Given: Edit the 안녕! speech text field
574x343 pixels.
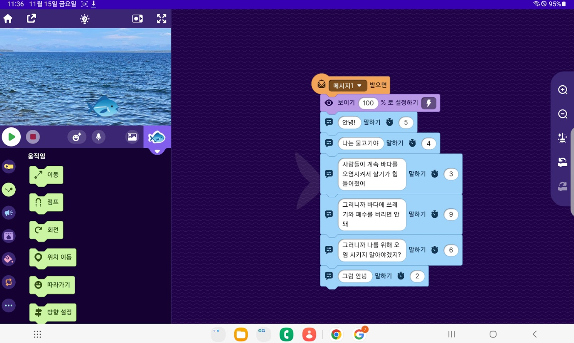Looking at the screenshot, I should 350,123.
